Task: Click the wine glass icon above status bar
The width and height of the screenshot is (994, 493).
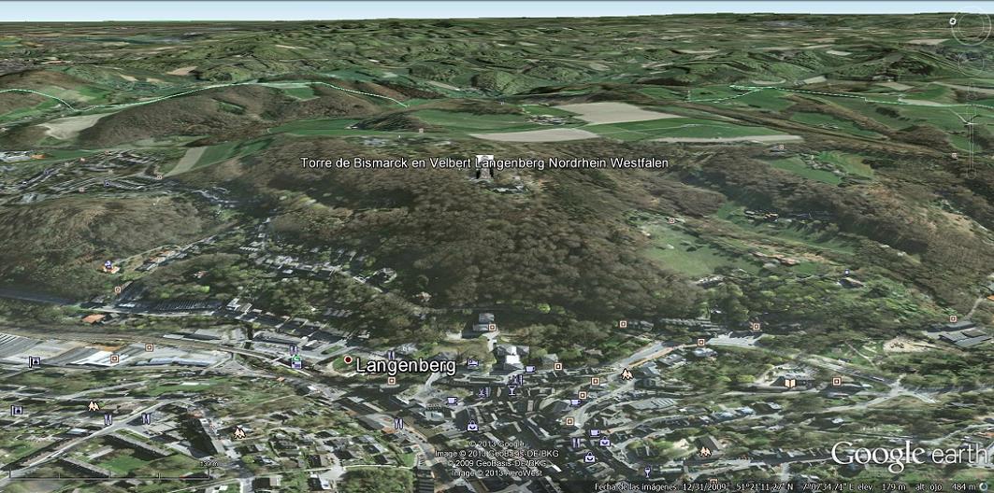Action: click(647, 472)
